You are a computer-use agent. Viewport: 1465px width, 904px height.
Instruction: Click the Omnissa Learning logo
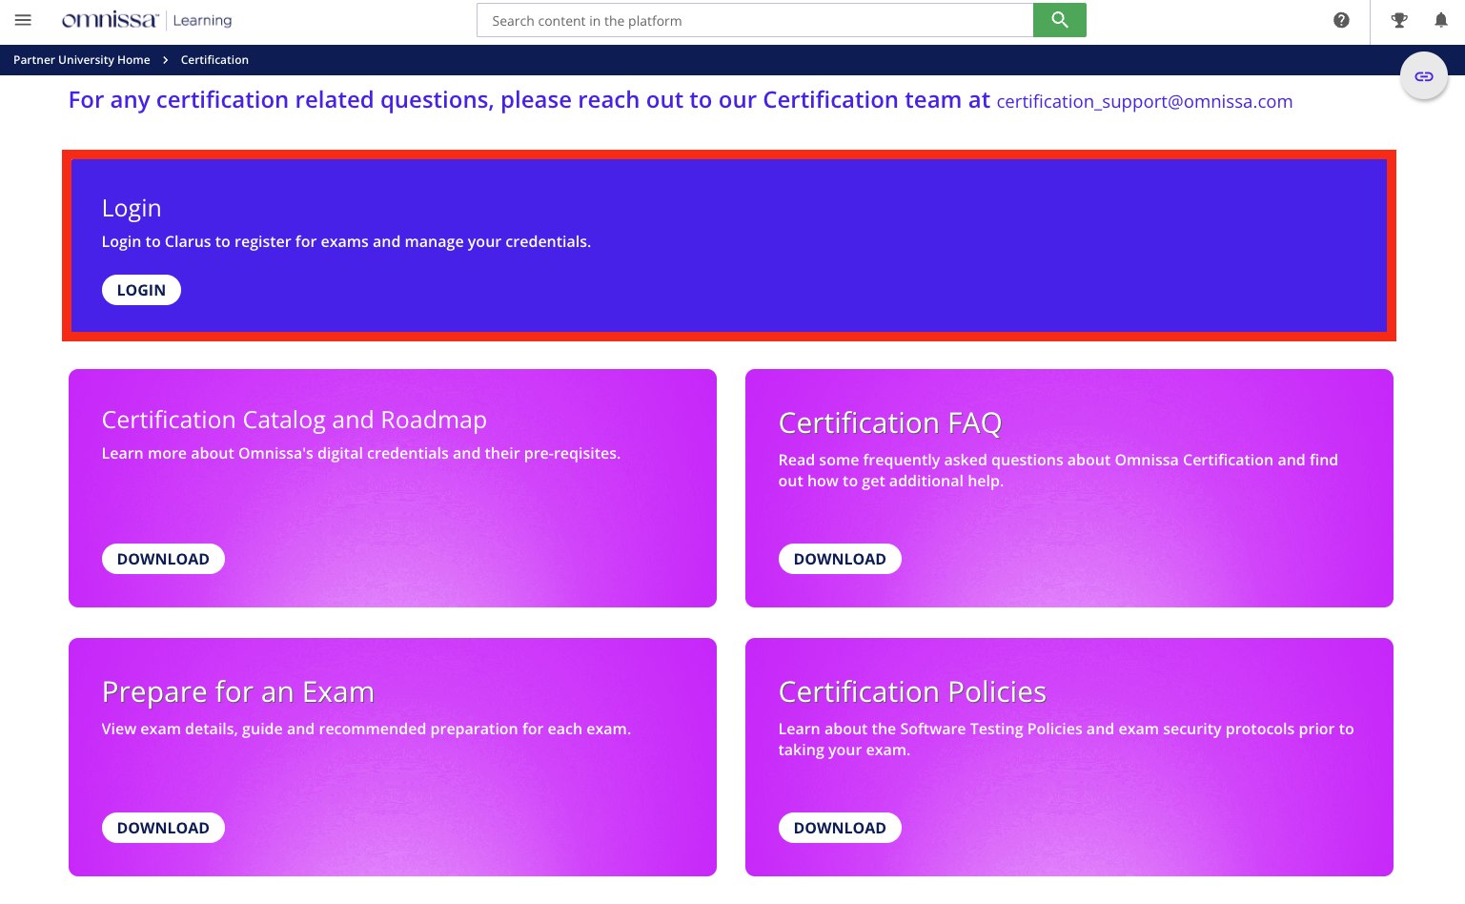point(147,20)
